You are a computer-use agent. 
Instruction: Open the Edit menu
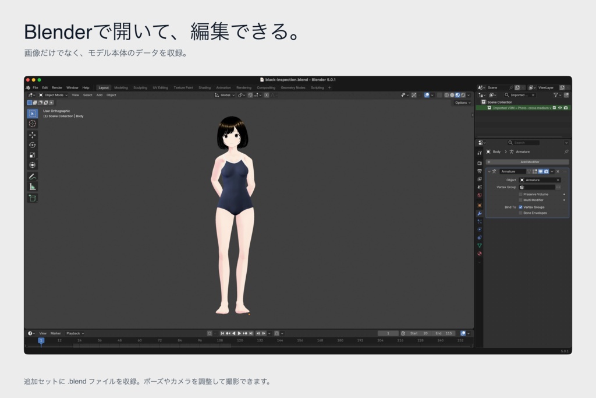[x=45, y=87]
